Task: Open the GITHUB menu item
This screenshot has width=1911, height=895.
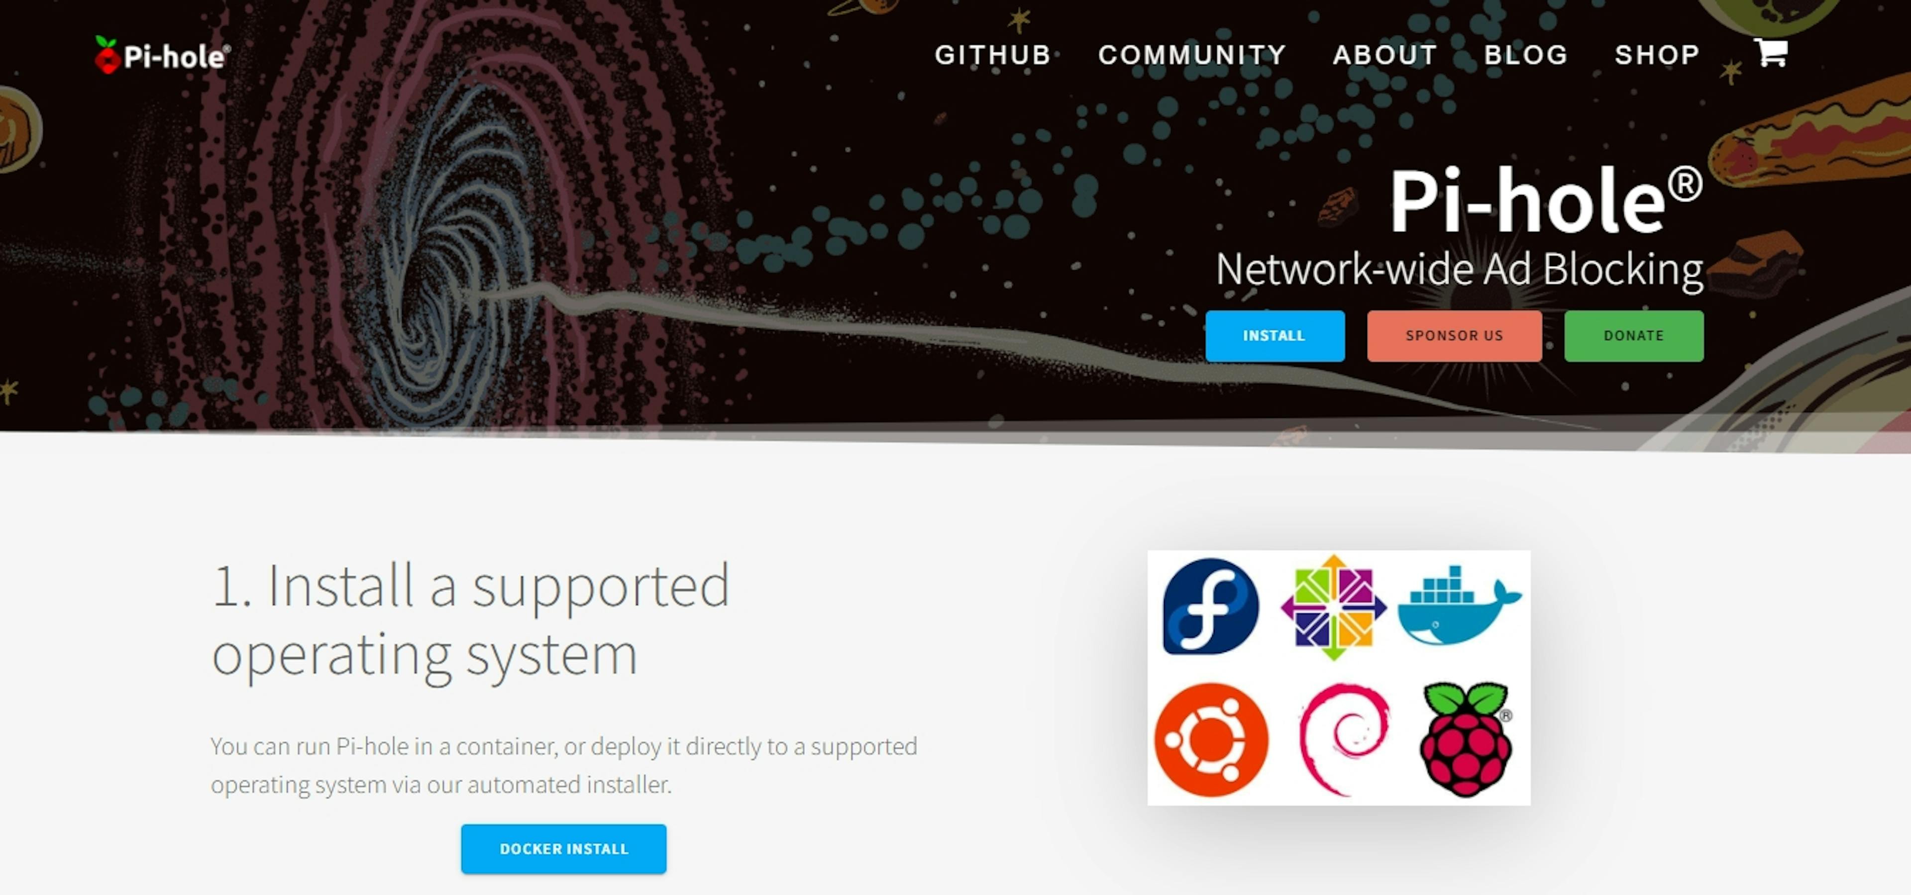Action: (993, 55)
